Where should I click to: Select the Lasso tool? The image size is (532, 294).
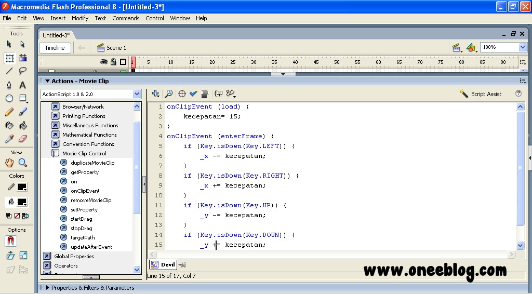(x=22, y=71)
